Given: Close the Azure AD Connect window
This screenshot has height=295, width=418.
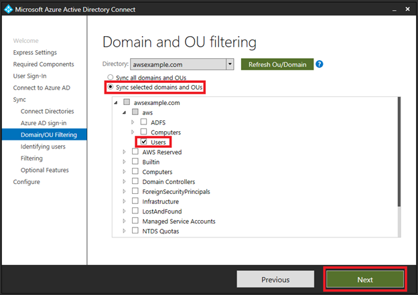Looking at the screenshot, I should pyautogui.click(x=407, y=9).
